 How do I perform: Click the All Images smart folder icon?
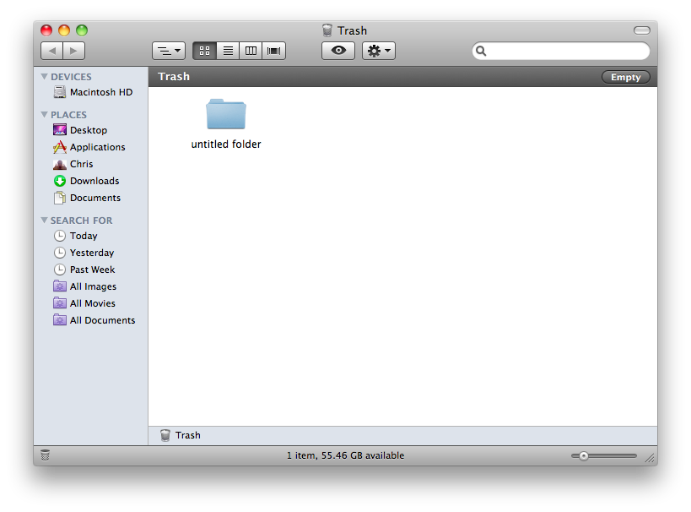click(x=60, y=286)
